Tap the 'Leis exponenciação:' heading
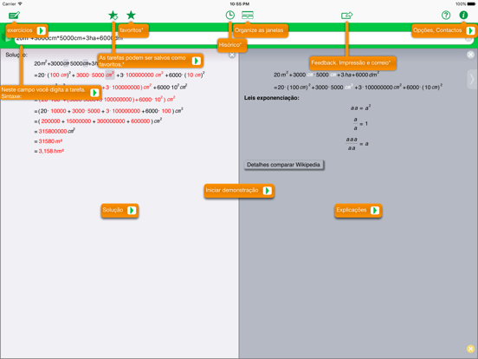Screen dimensions: 478x359 click(x=272, y=98)
